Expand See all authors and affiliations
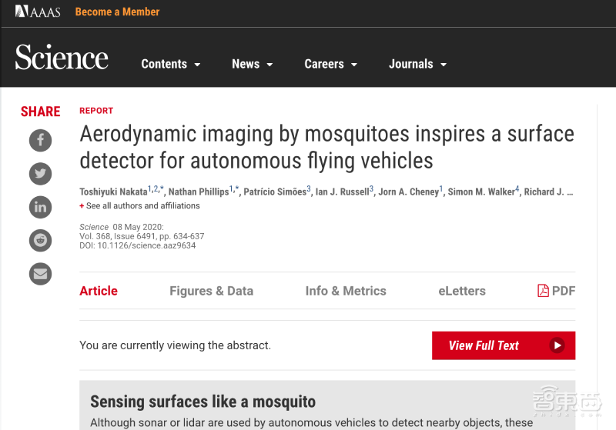The image size is (616, 430). [x=139, y=206]
